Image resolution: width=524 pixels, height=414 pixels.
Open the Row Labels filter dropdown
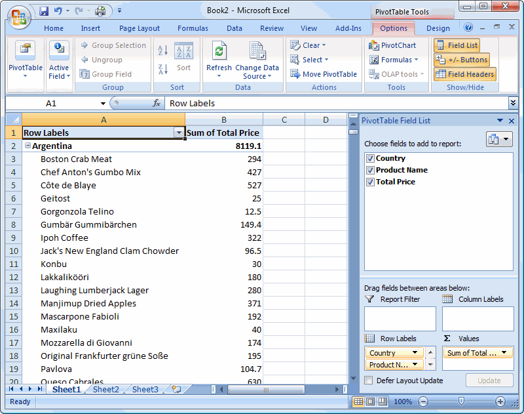(x=179, y=133)
